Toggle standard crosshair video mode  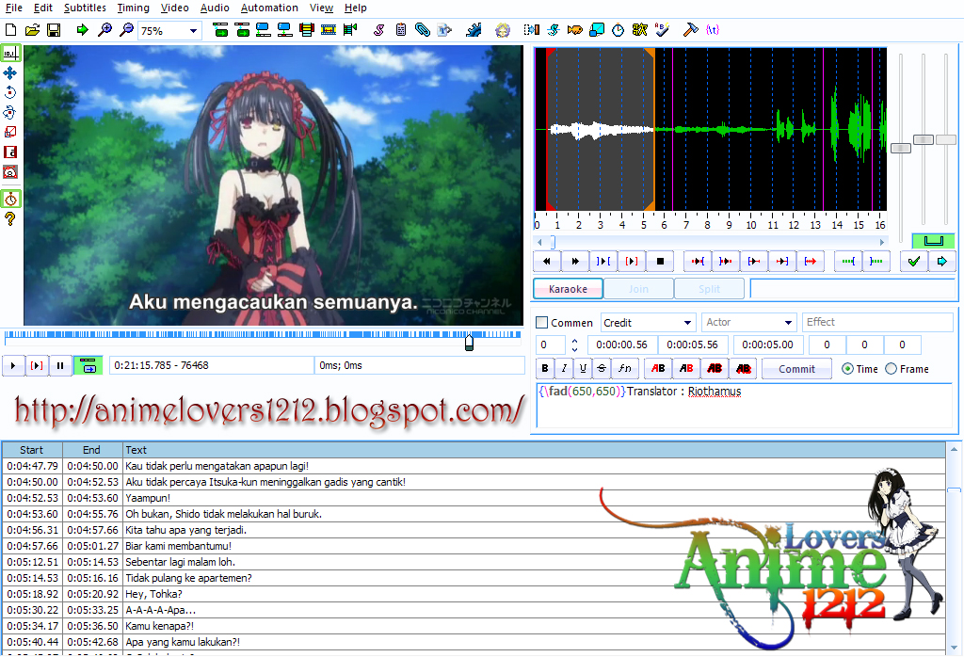coord(10,54)
